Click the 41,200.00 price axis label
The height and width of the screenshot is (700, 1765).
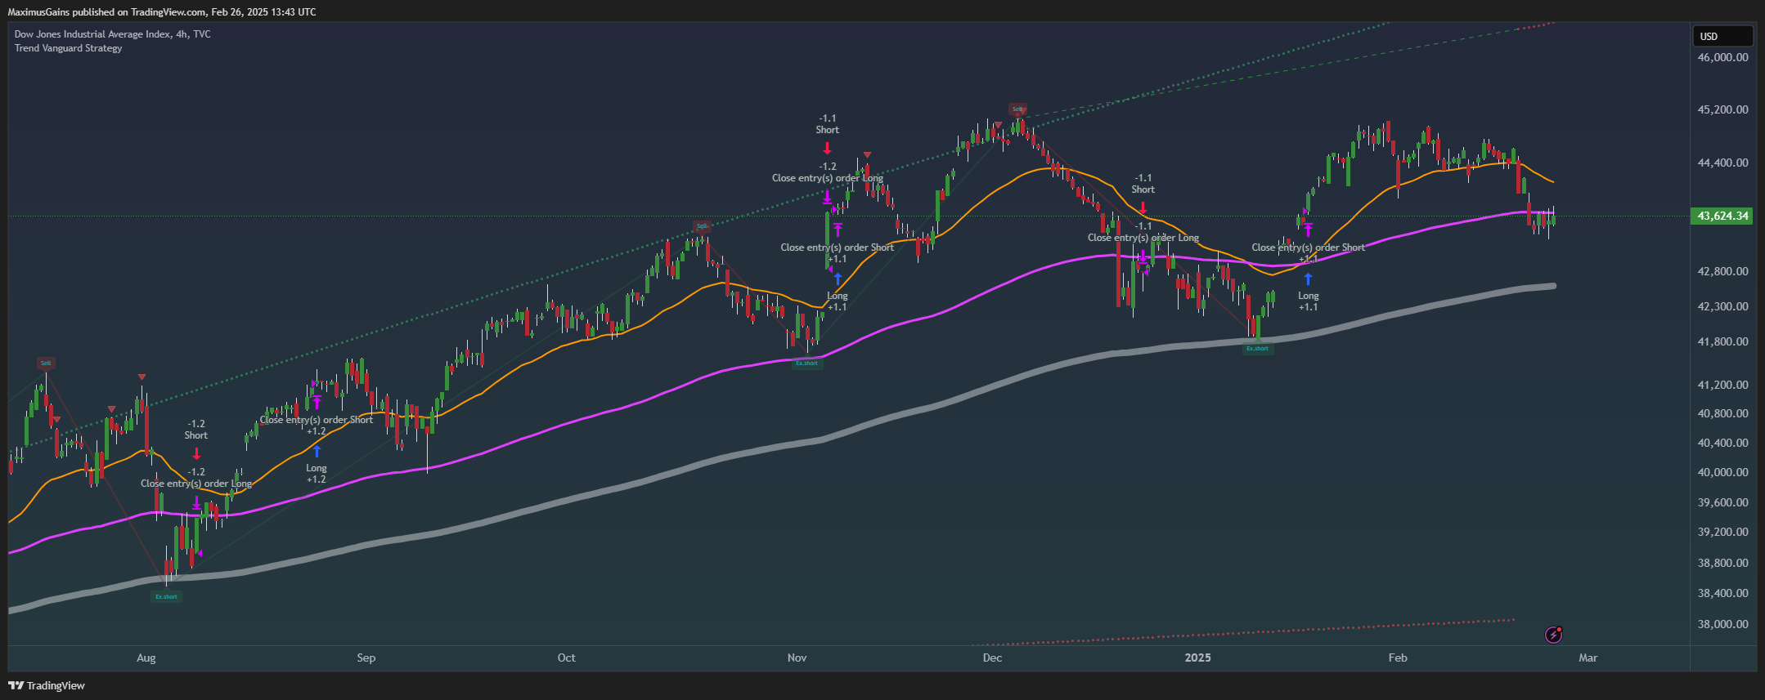tap(1723, 385)
